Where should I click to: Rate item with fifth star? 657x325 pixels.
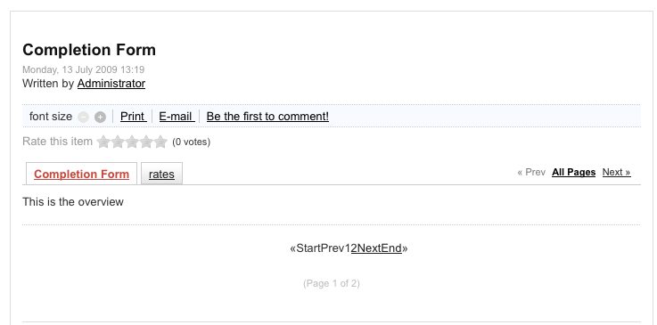(x=160, y=142)
